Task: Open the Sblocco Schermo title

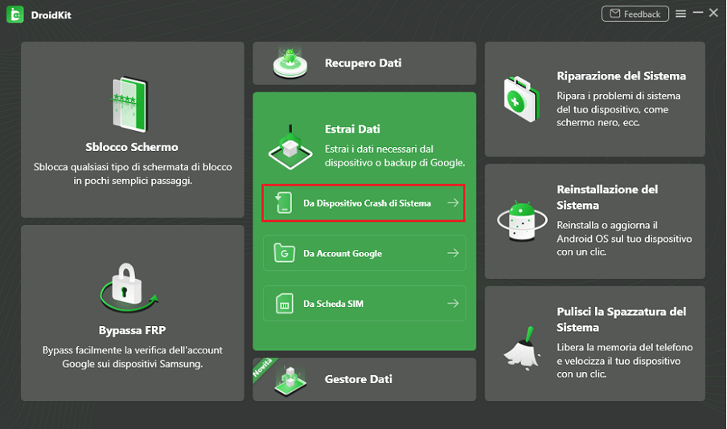Action: (x=132, y=147)
